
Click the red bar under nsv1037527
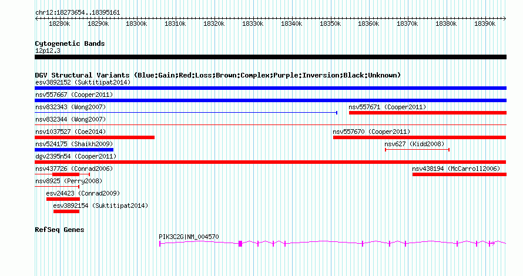pos(95,137)
